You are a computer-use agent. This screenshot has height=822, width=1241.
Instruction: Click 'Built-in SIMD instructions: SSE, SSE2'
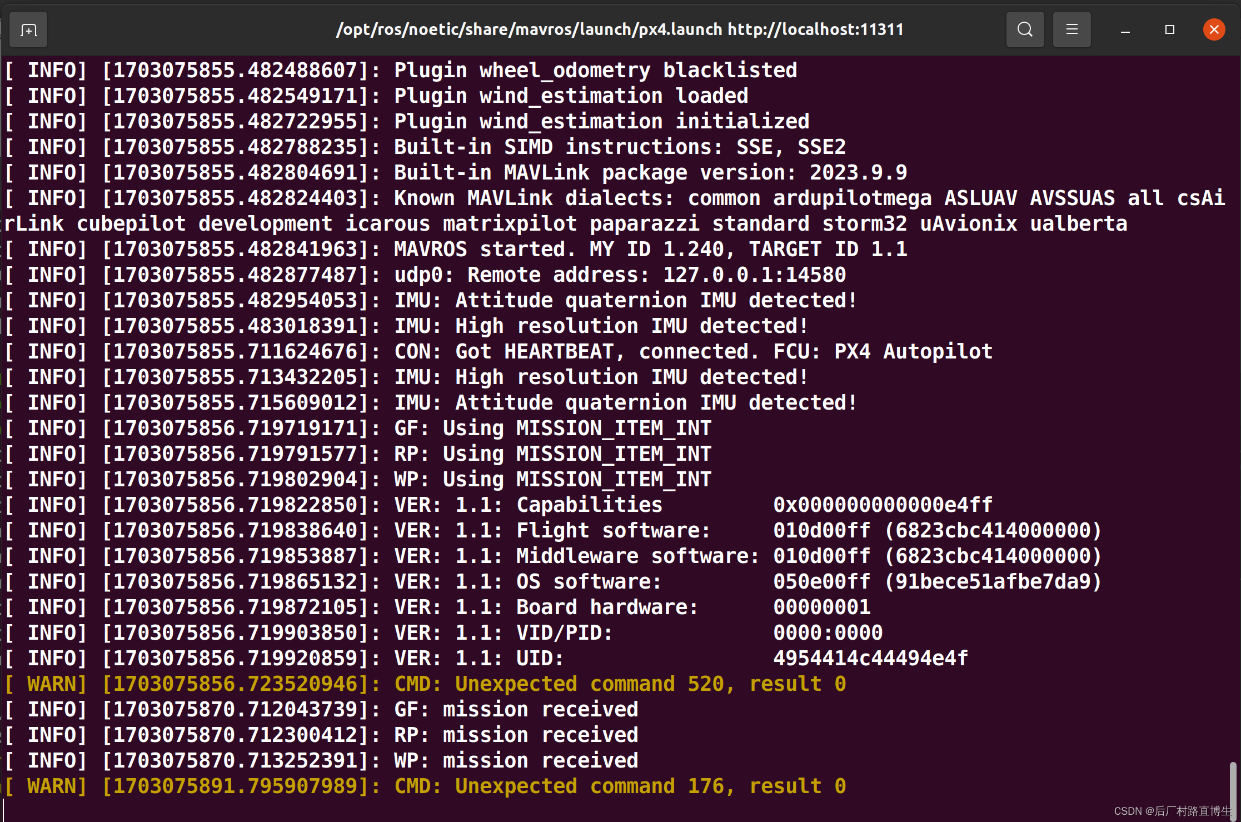pyautogui.click(x=620, y=147)
